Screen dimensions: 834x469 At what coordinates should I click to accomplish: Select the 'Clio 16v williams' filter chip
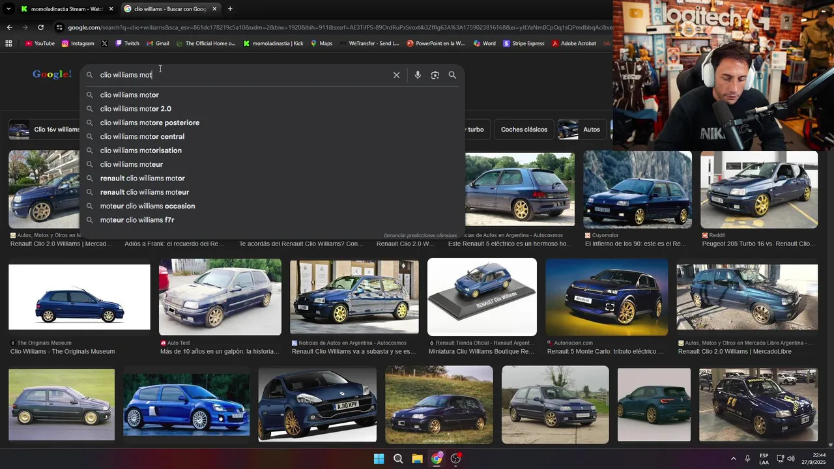(44, 130)
